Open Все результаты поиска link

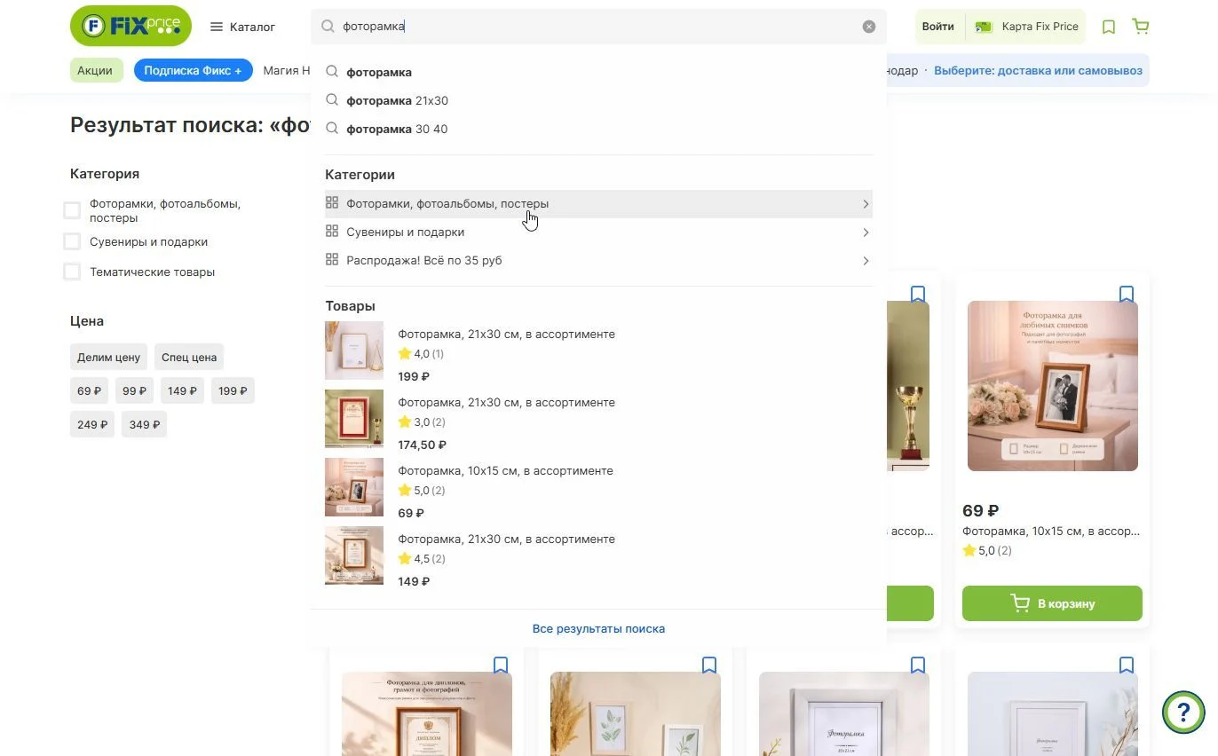598,628
